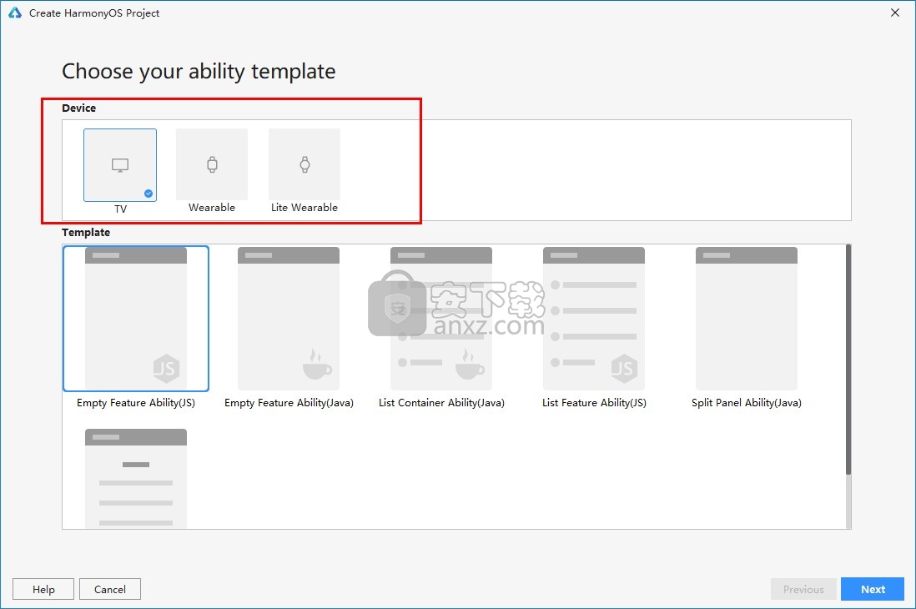Choose Empty Feature Ability(Java) template
Viewport: 916px width, 609px height.
(x=289, y=319)
